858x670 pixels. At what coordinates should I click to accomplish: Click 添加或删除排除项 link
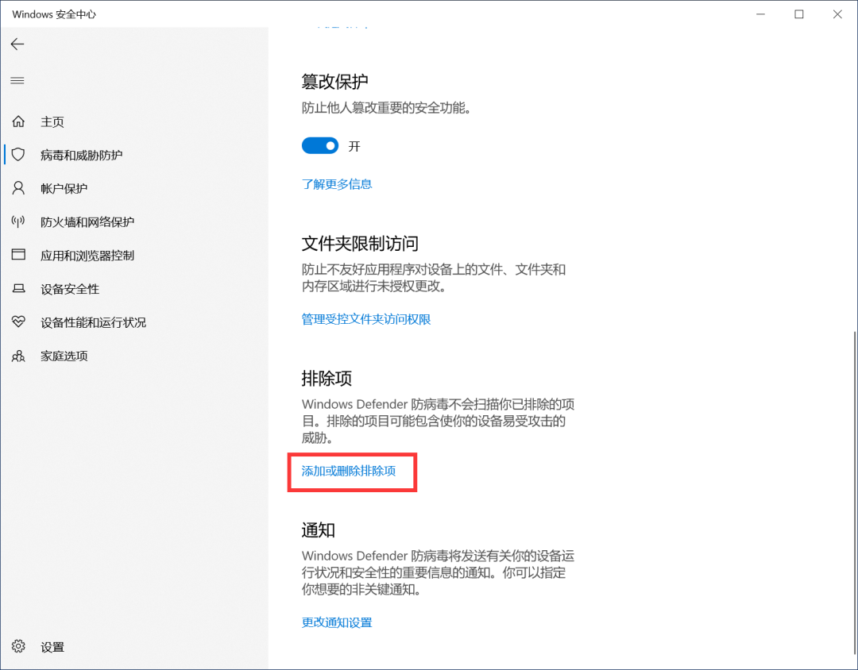[349, 471]
